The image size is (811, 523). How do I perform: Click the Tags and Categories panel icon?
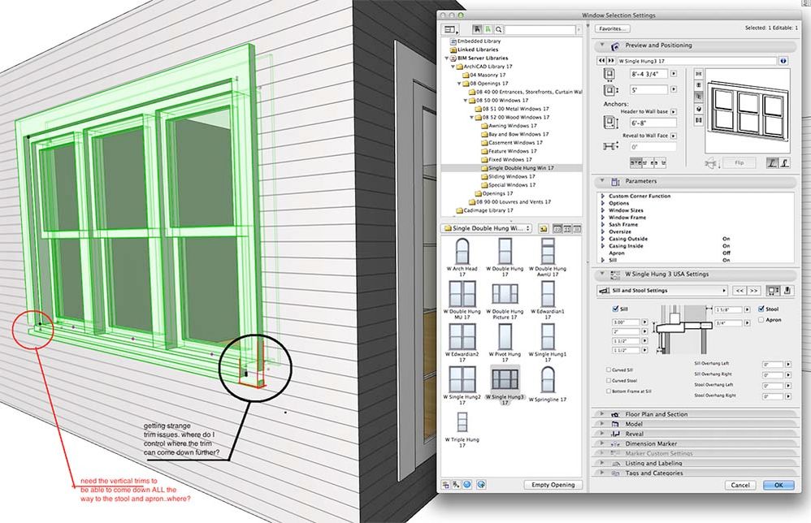tap(616, 473)
